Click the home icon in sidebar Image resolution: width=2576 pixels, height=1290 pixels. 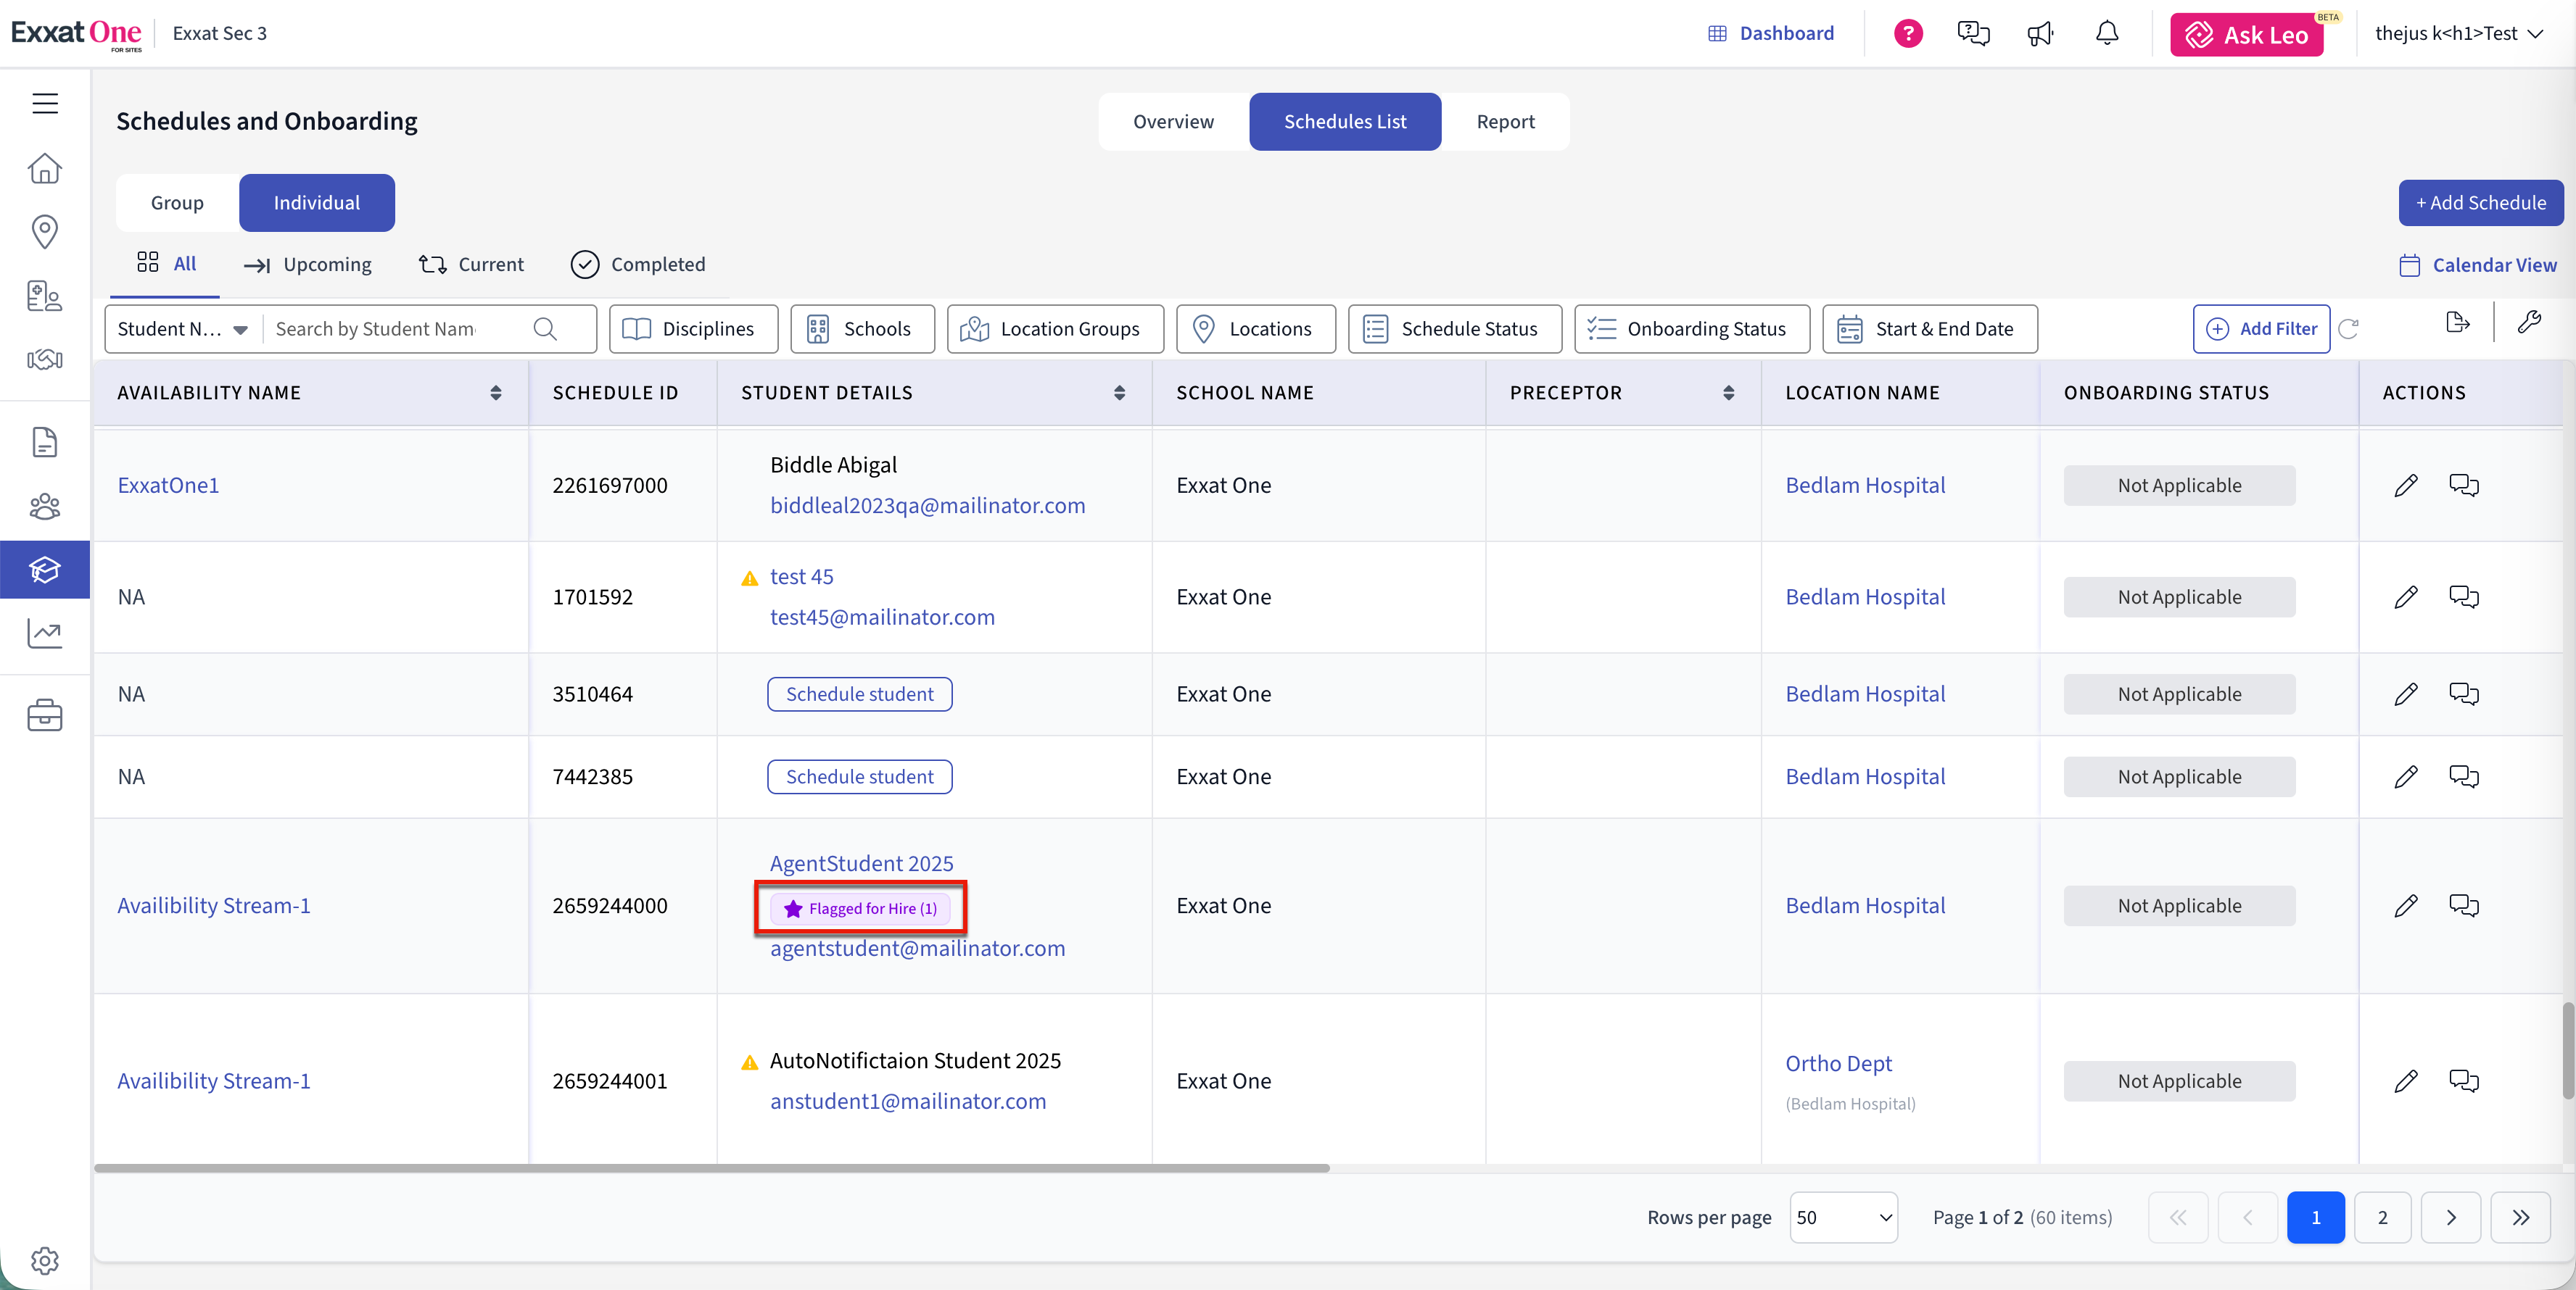click(x=45, y=168)
